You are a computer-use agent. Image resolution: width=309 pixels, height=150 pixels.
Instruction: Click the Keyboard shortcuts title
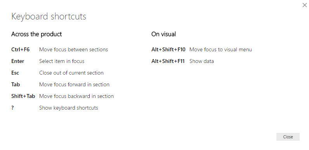click(x=49, y=16)
